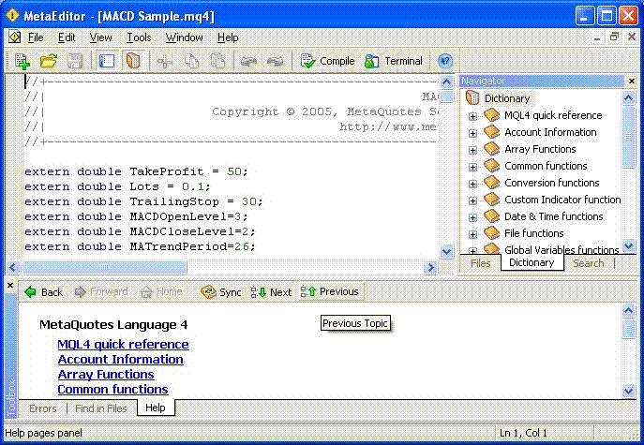The width and height of the screenshot is (644, 445).
Task: Sync the help topic with contents
Action: click(221, 292)
